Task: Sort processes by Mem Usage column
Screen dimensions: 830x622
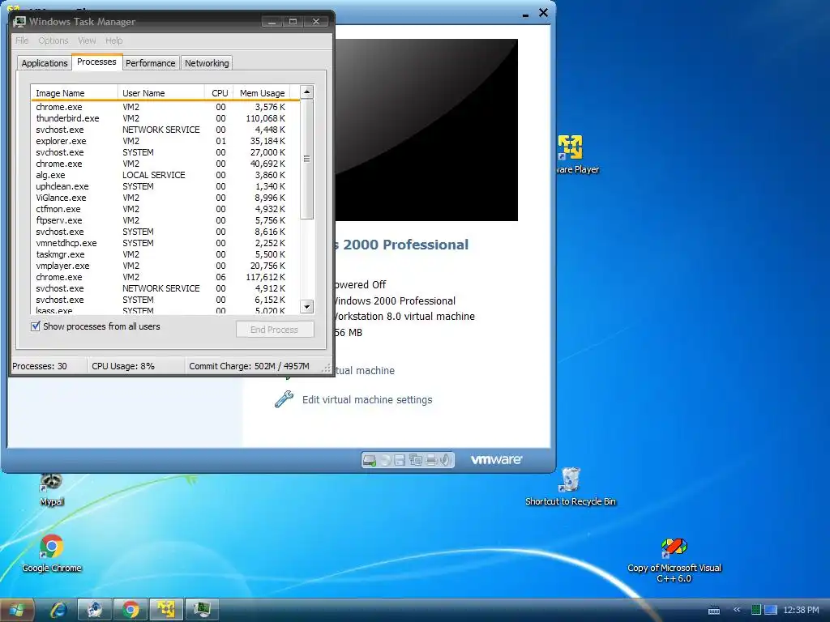Action: 262,92
